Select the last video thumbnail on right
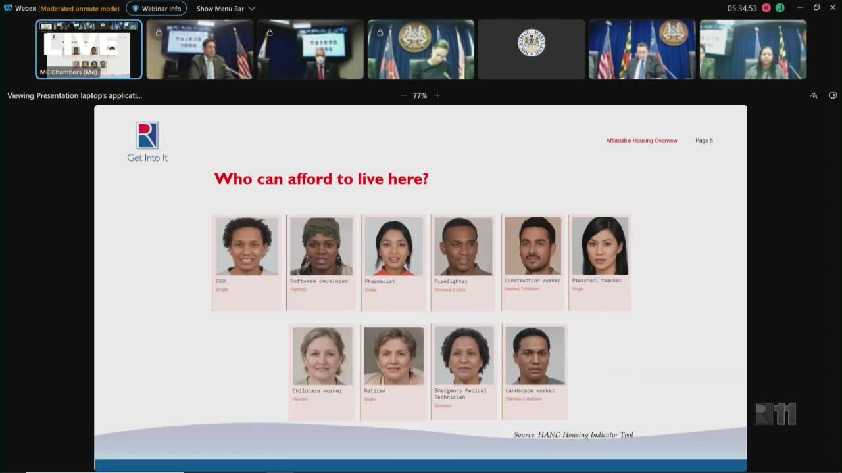The image size is (842, 473). coord(753,49)
